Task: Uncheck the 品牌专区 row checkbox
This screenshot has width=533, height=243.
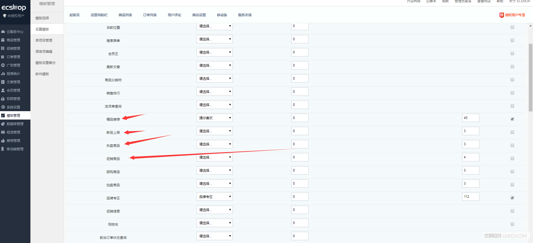Action: [512, 198]
